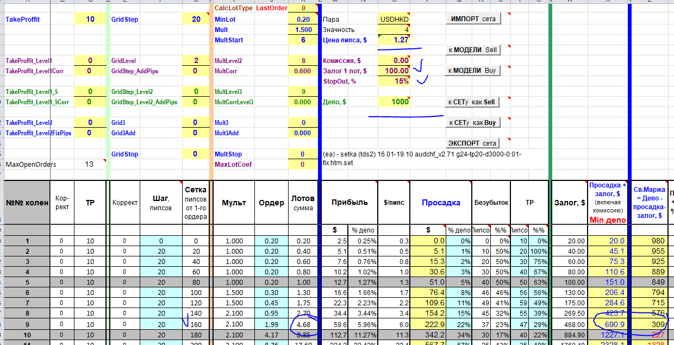Select the Значность cell showing 4

coord(395,30)
